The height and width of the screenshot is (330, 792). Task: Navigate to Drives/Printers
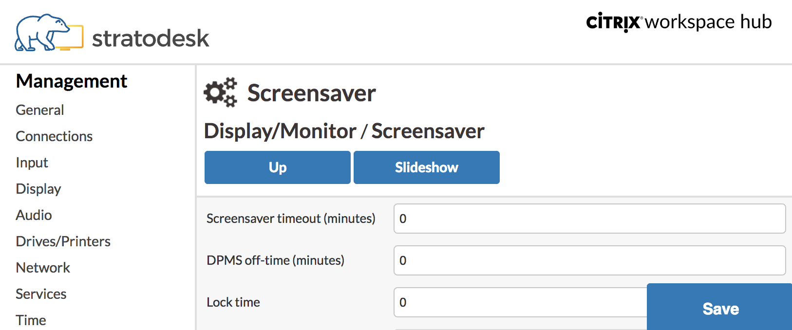(x=63, y=241)
